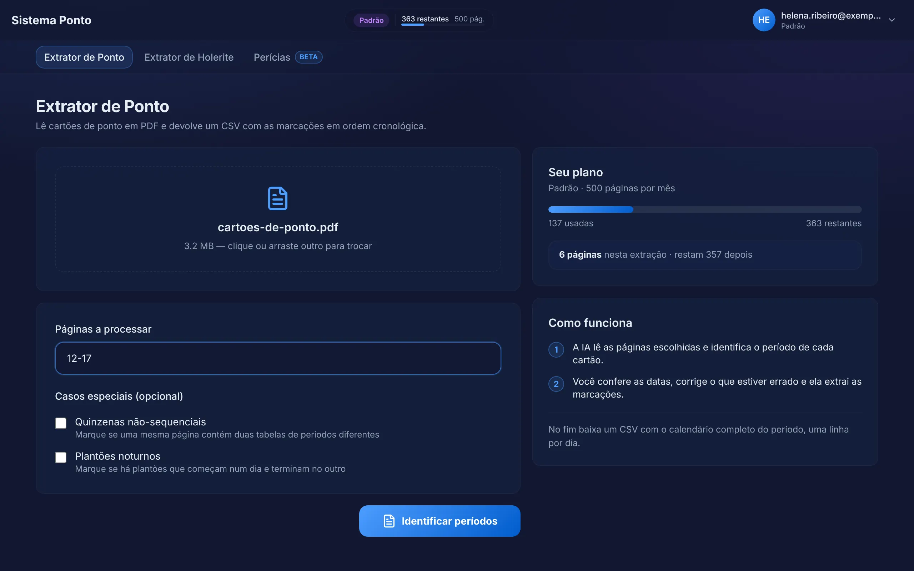Viewport: 914px width, 571px height.
Task: Click the header quota mini progress bar
Action: (x=443, y=25)
